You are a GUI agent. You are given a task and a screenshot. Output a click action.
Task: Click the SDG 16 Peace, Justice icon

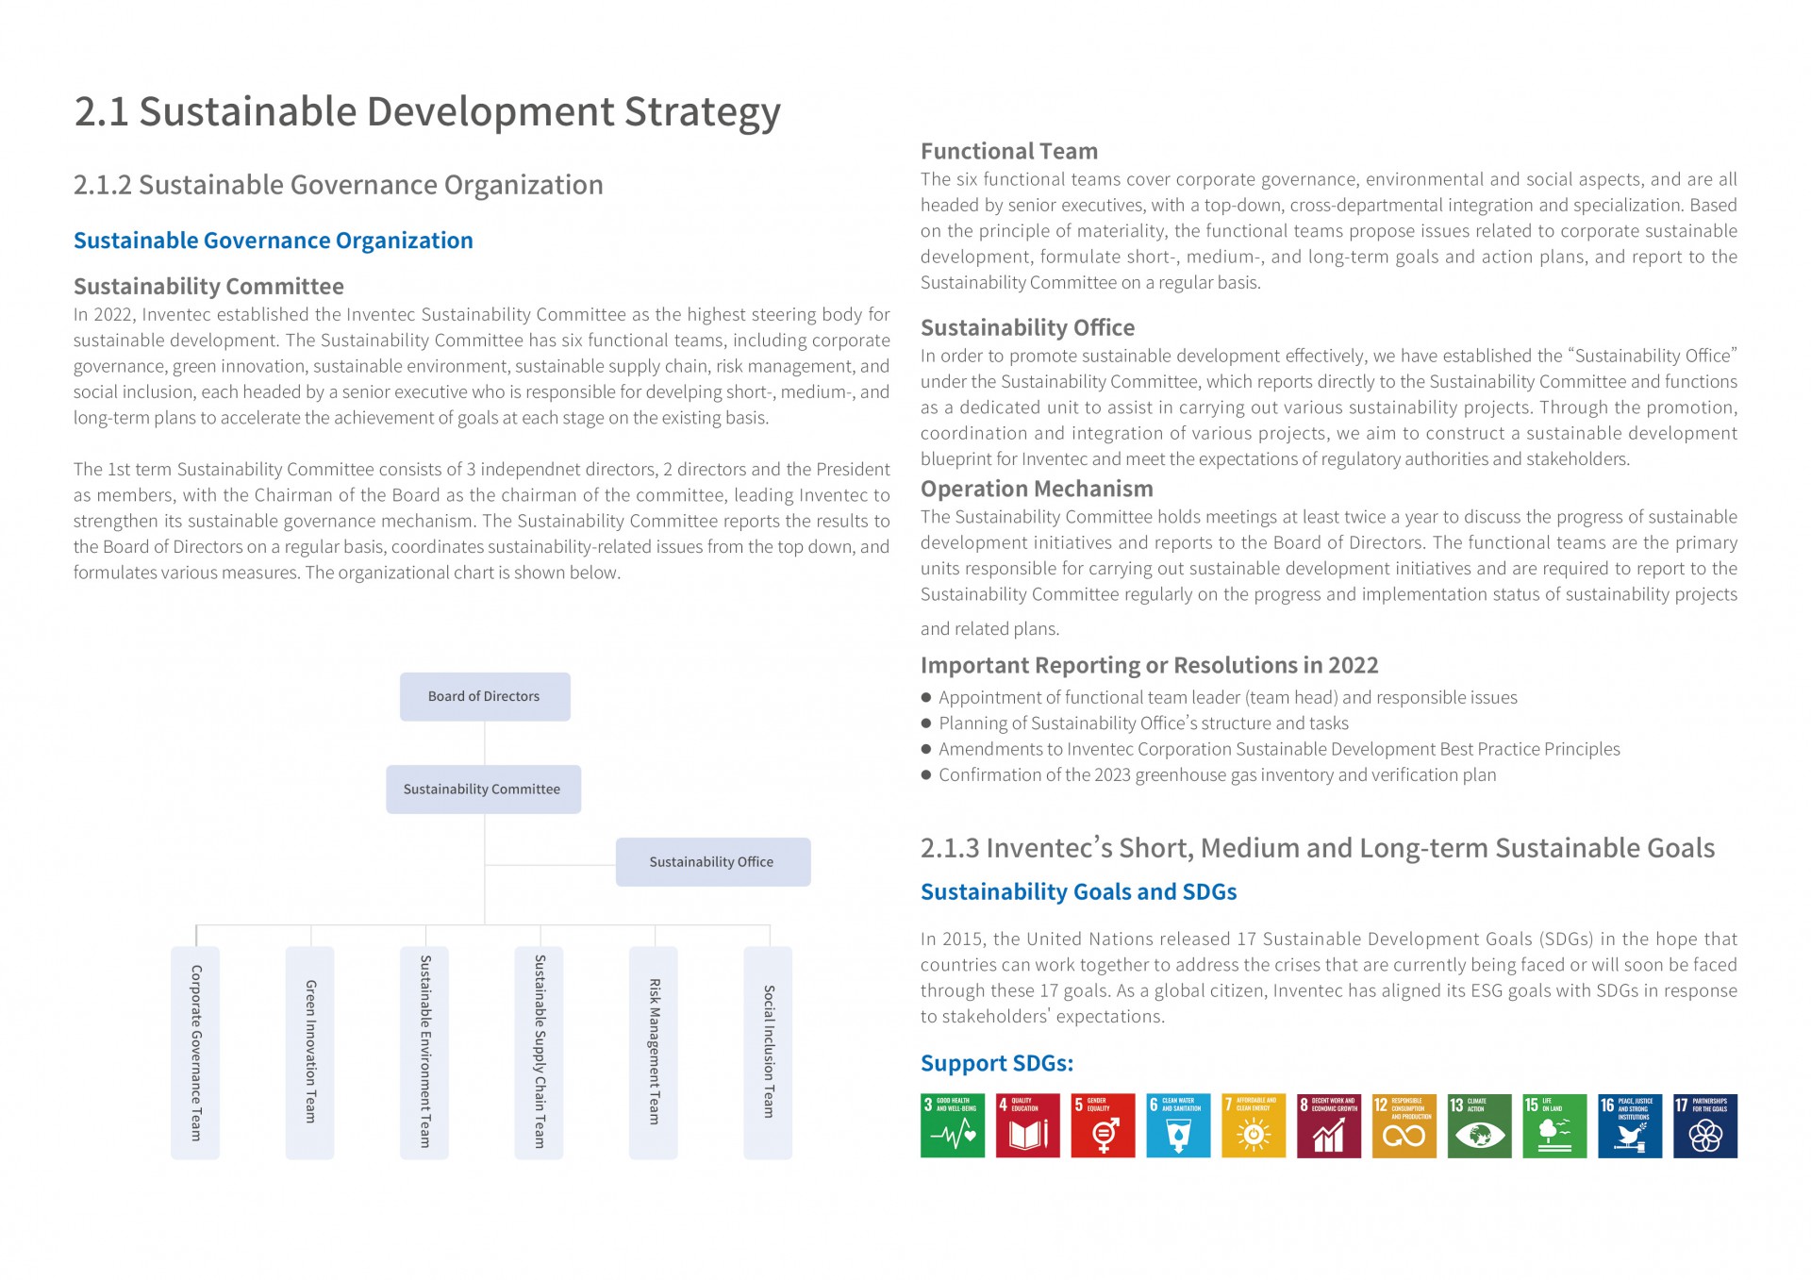click(x=1630, y=1125)
